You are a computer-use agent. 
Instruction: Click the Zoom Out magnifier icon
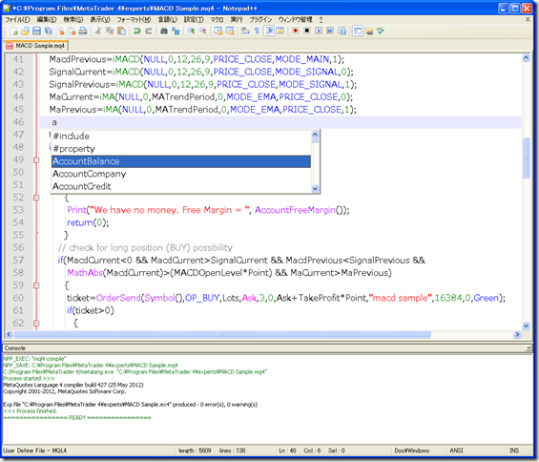pyautogui.click(x=203, y=31)
